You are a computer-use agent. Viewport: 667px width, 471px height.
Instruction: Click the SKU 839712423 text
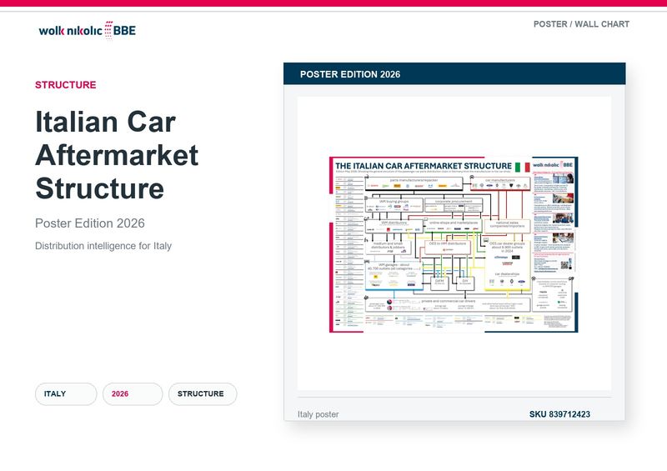(559, 414)
